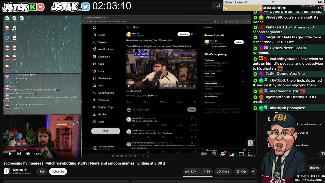The image size is (325, 183).
Task: Open the 'END OF THE ETHAN' recommended video
Action: point(310,178)
